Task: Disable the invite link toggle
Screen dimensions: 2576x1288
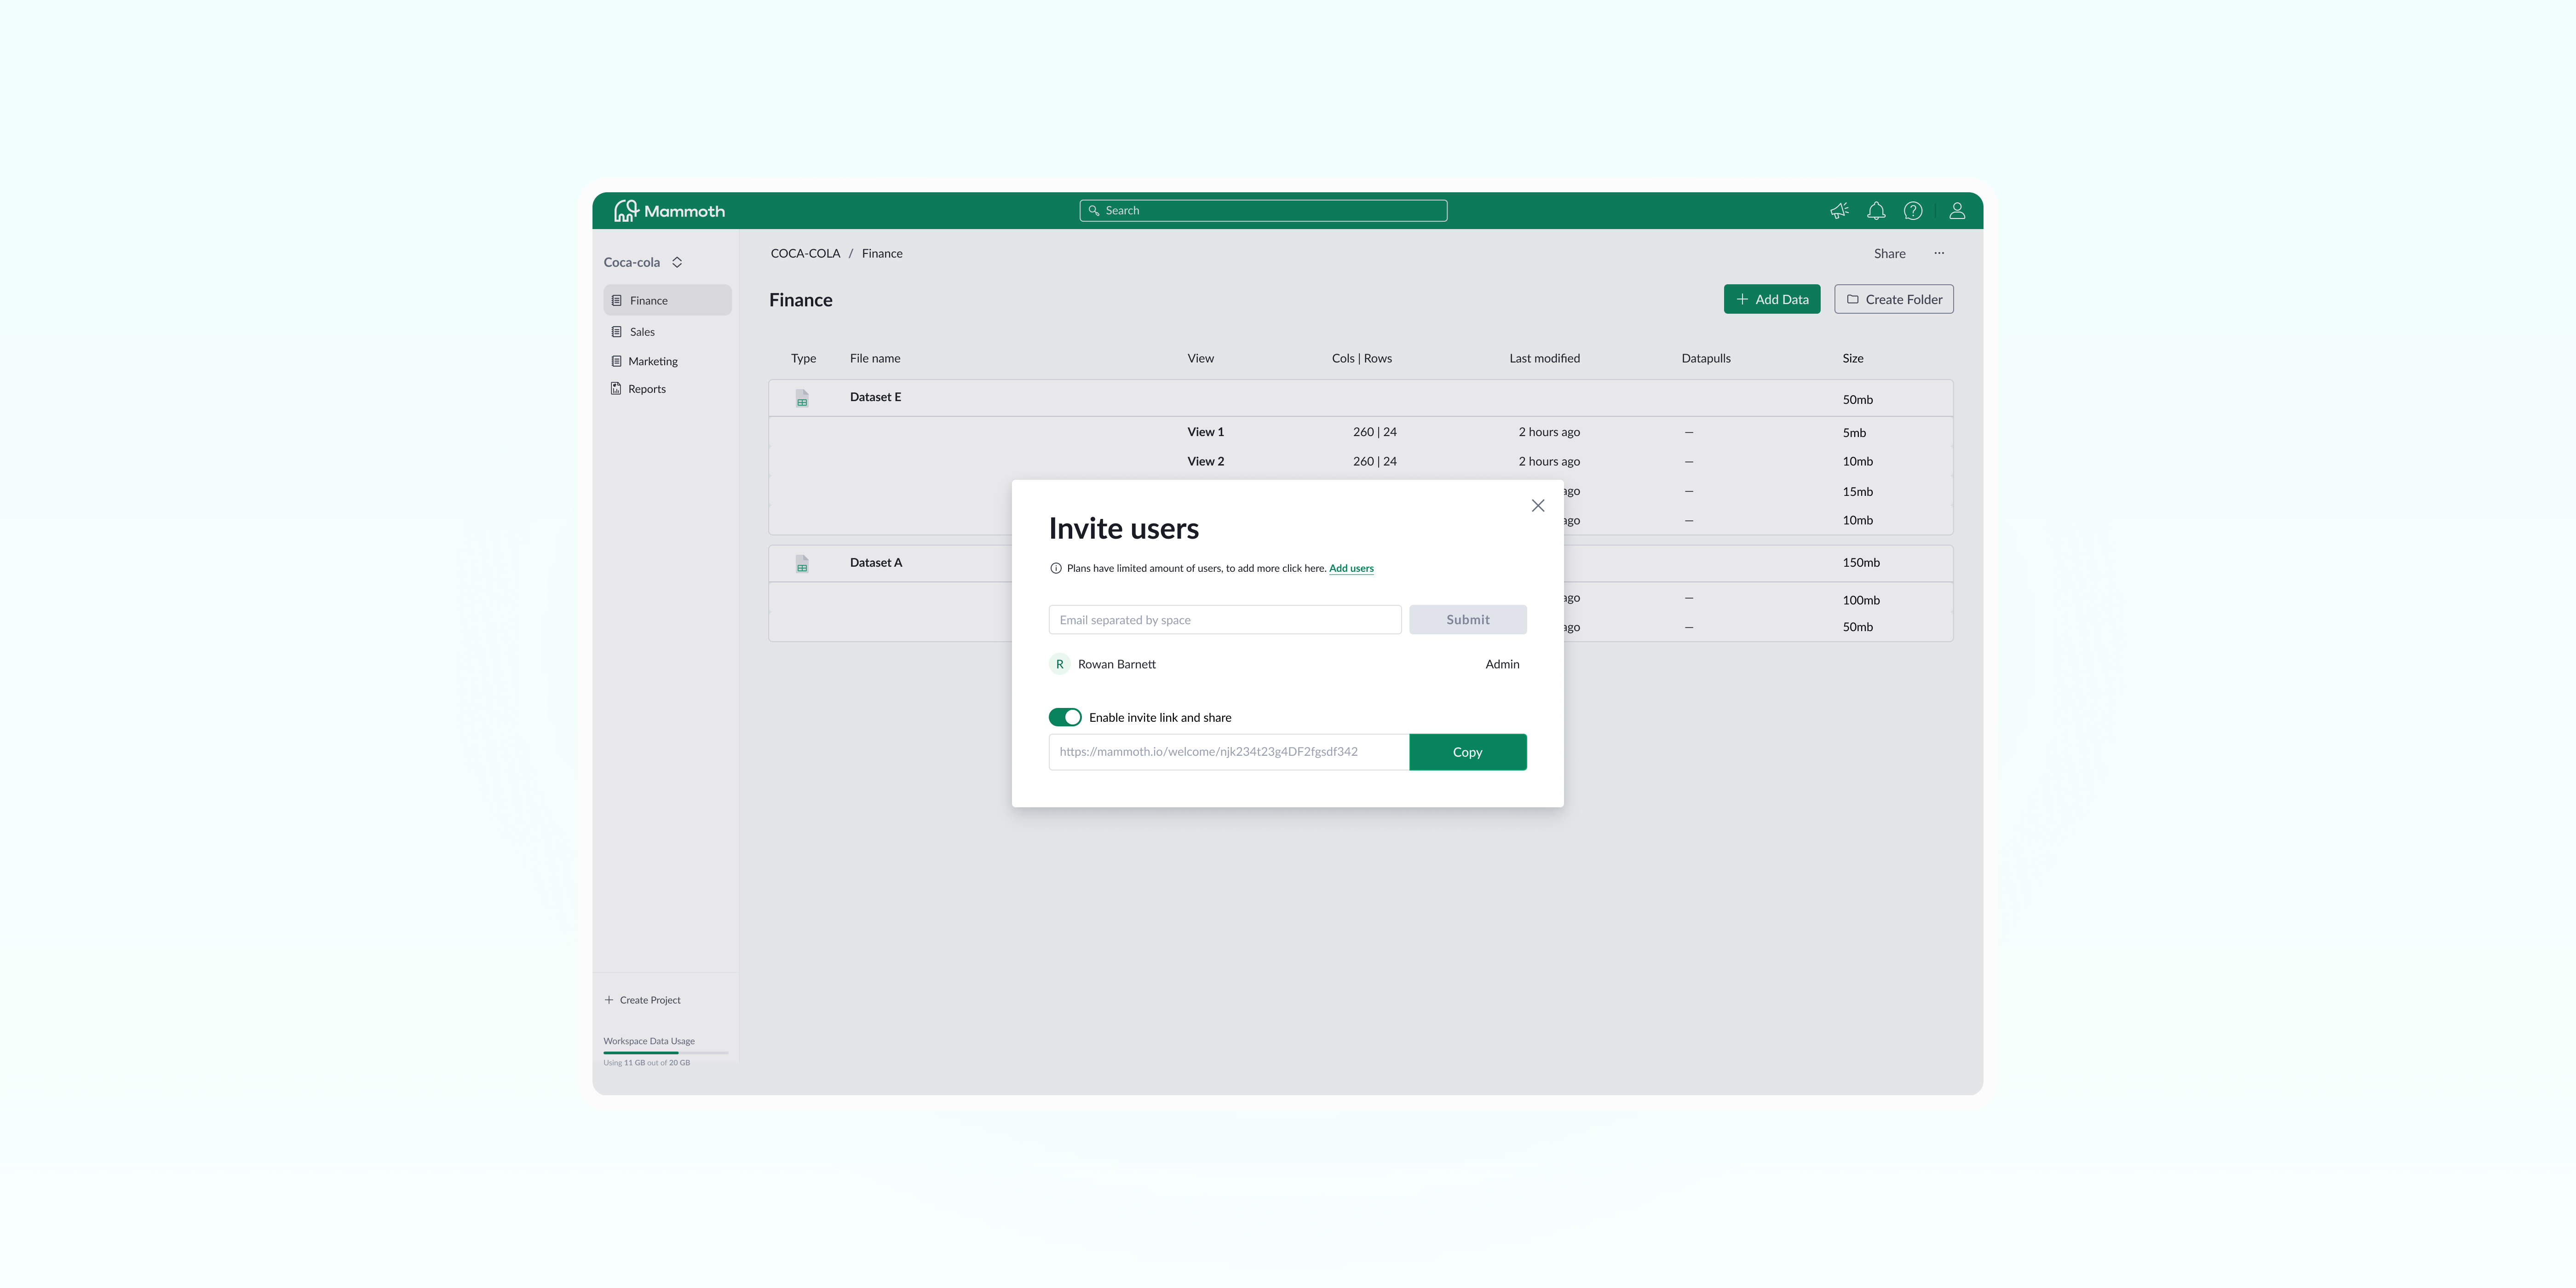Action: click(x=1065, y=717)
